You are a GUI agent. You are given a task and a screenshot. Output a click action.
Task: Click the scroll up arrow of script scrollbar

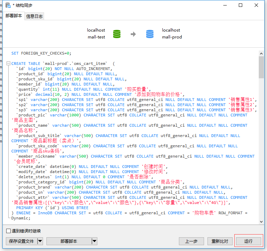[261, 54]
